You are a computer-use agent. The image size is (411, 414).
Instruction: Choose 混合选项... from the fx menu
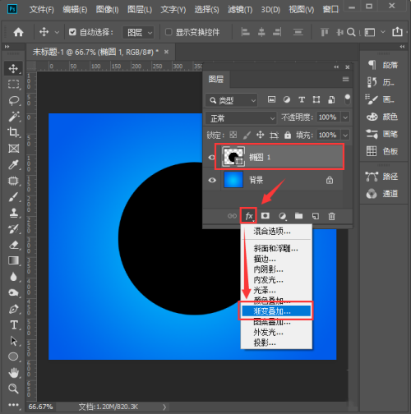[276, 232]
